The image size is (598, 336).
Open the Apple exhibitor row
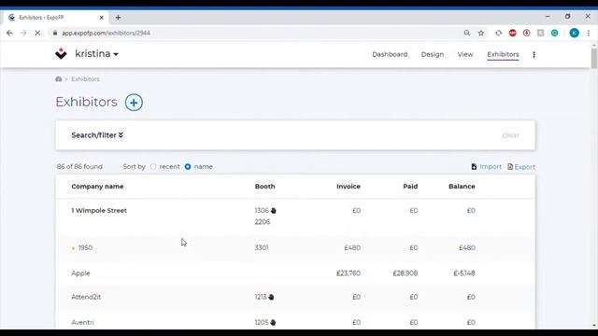[295, 273]
